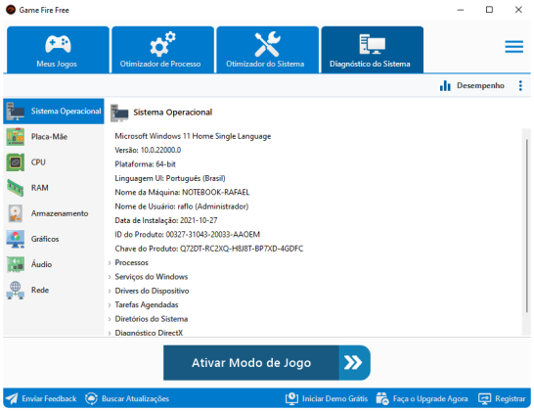Select Linguagem UI: Português line
534x411 pixels.
tap(170, 178)
